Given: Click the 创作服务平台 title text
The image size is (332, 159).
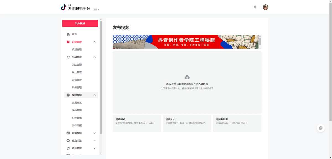Looking at the screenshot, I should point(79,9).
